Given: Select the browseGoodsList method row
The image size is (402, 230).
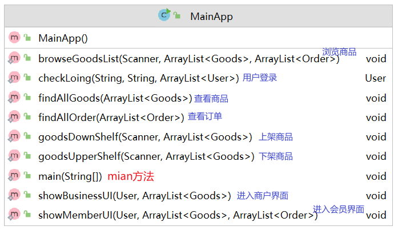Looking at the screenshot, I should click(x=188, y=59).
